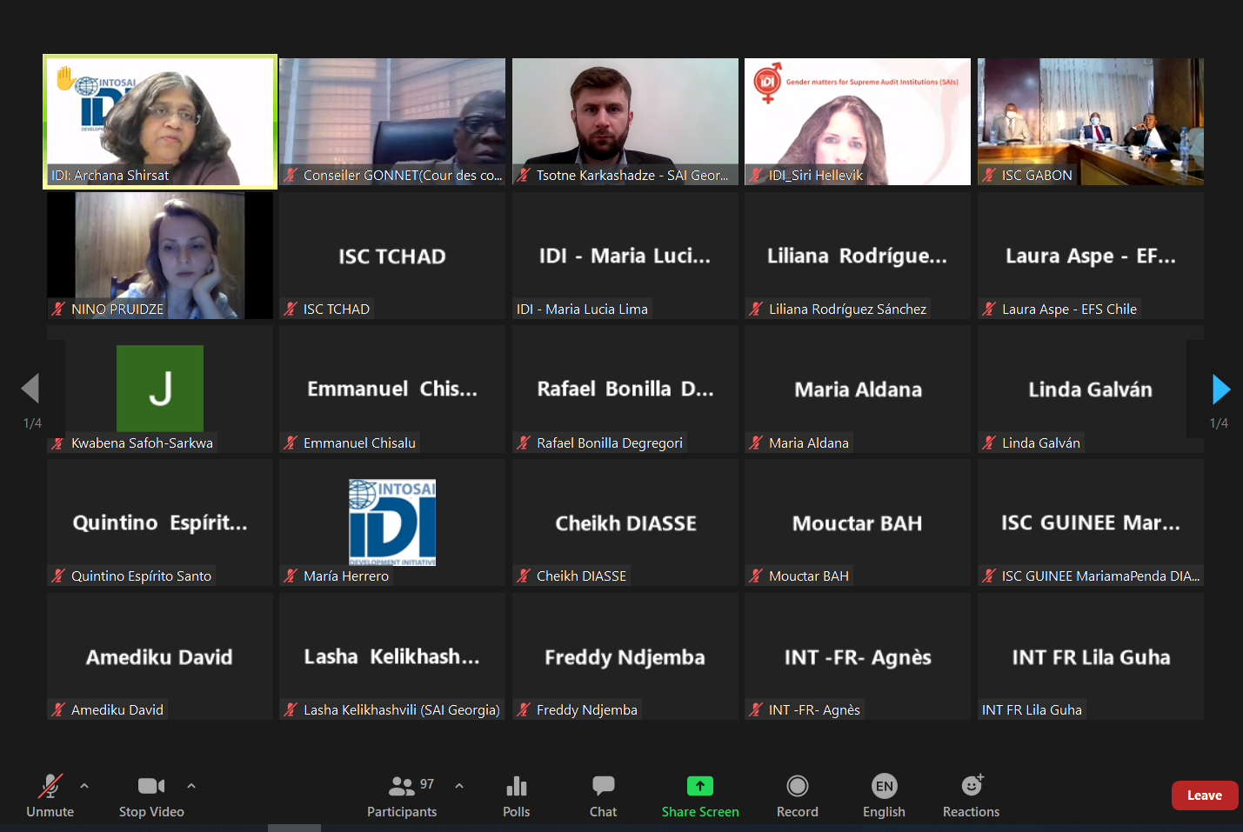Screen dimensions: 1243x832
Task: Select Maria Aldana tile
Action: [x=858, y=389]
